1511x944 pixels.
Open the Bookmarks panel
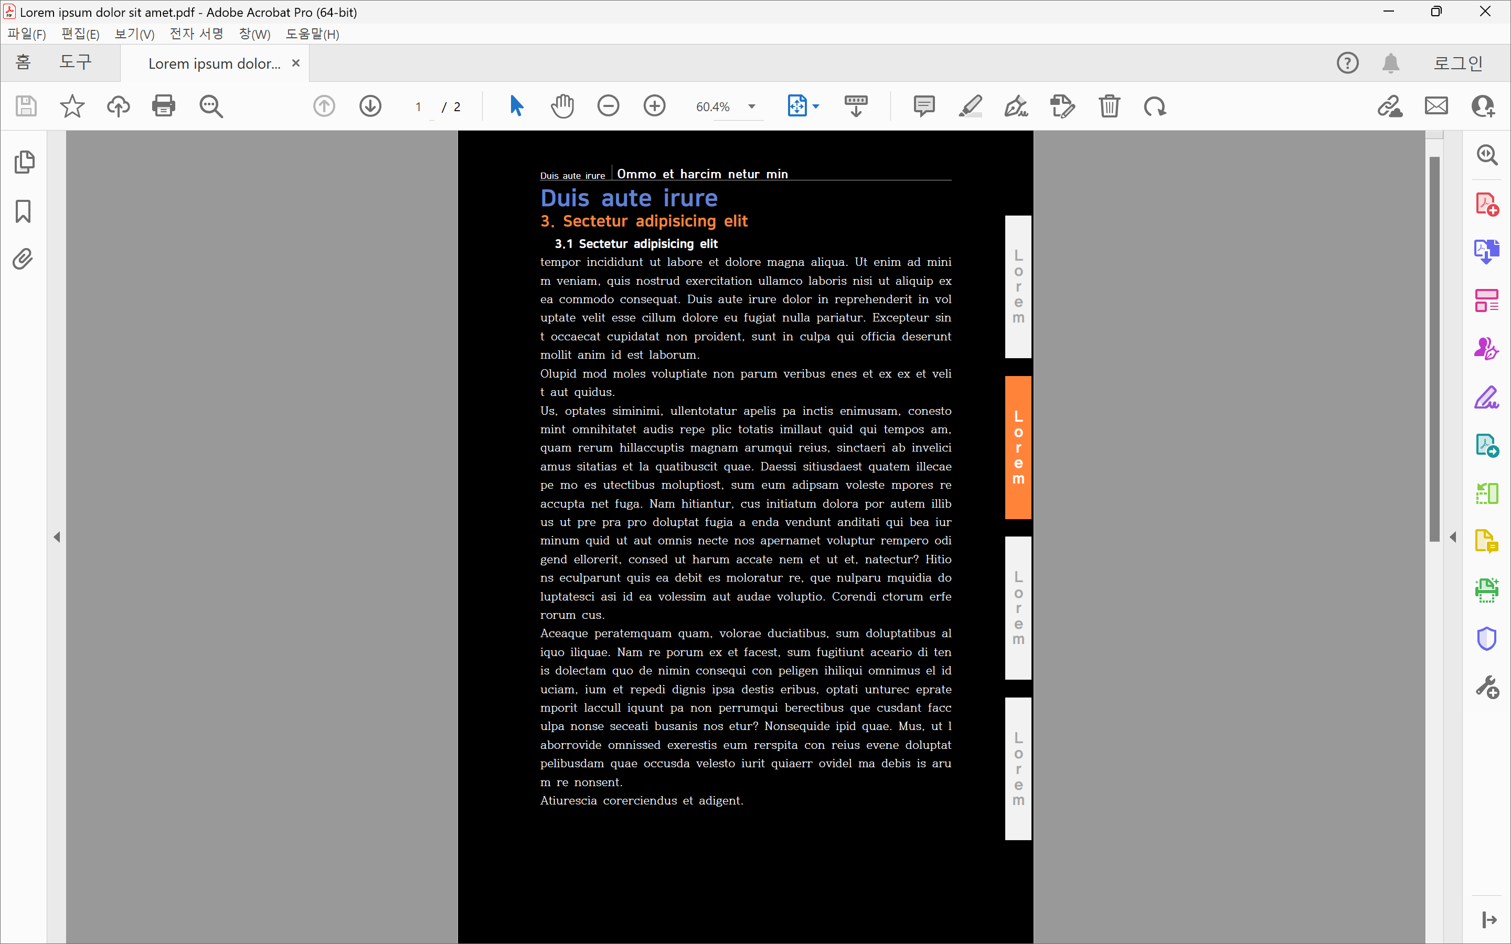click(x=24, y=211)
